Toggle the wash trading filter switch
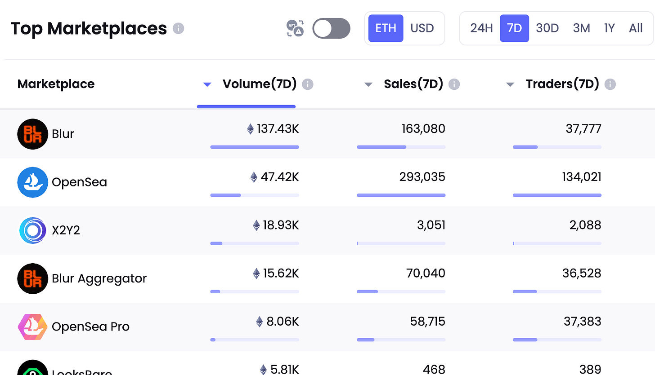Screen dimensions: 655x375 331,28
